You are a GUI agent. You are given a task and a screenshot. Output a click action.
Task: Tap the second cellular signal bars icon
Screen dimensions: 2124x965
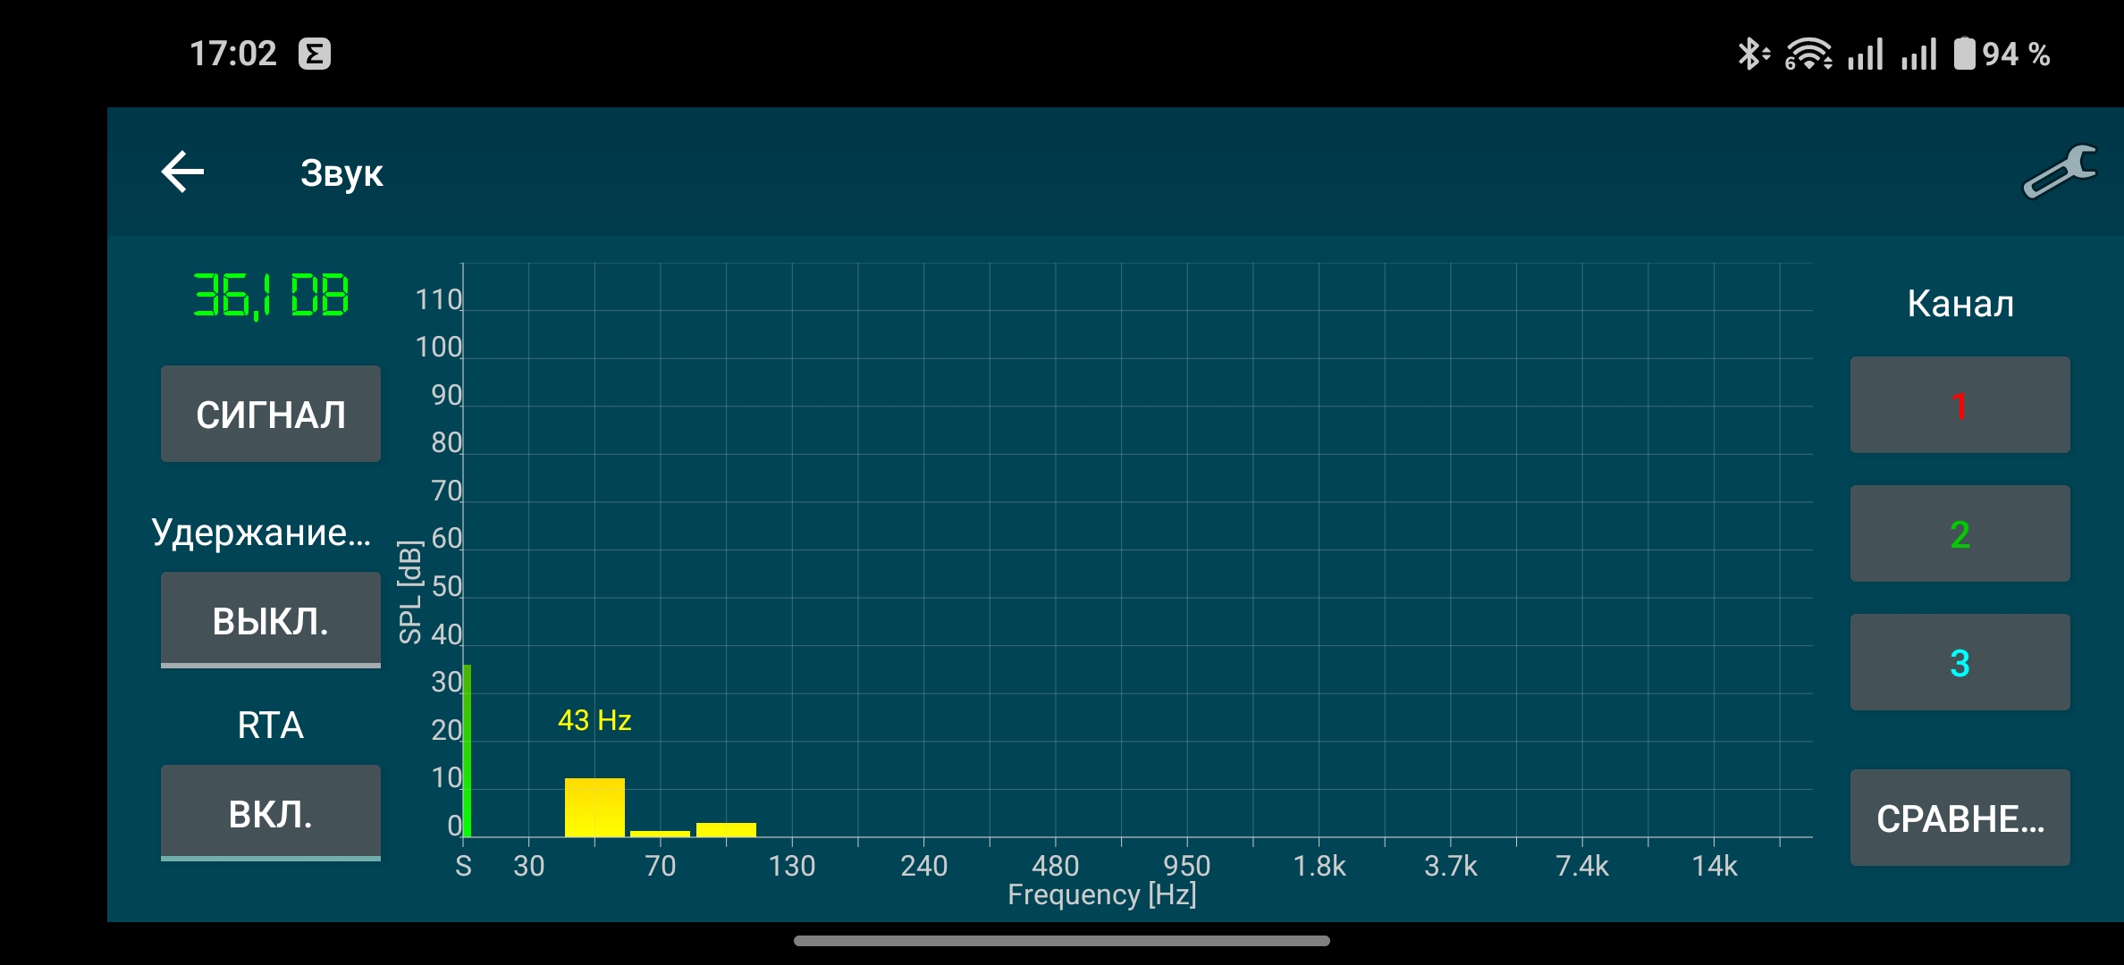point(1919,54)
